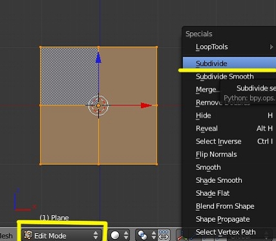Select the Select Inverse entry
The height and width of the screenshot is (241, 276).
pyautogui.click(x=229, y=141)
